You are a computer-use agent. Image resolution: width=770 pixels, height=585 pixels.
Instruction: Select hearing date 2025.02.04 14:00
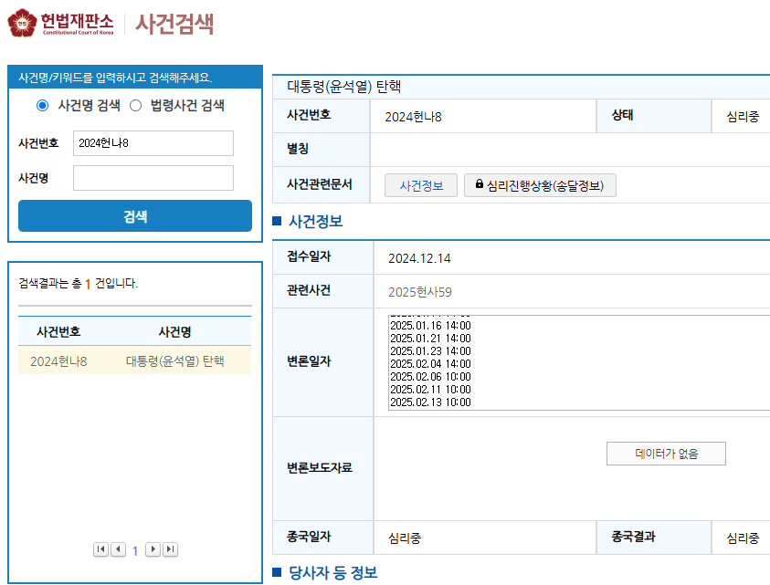[430, 363]
